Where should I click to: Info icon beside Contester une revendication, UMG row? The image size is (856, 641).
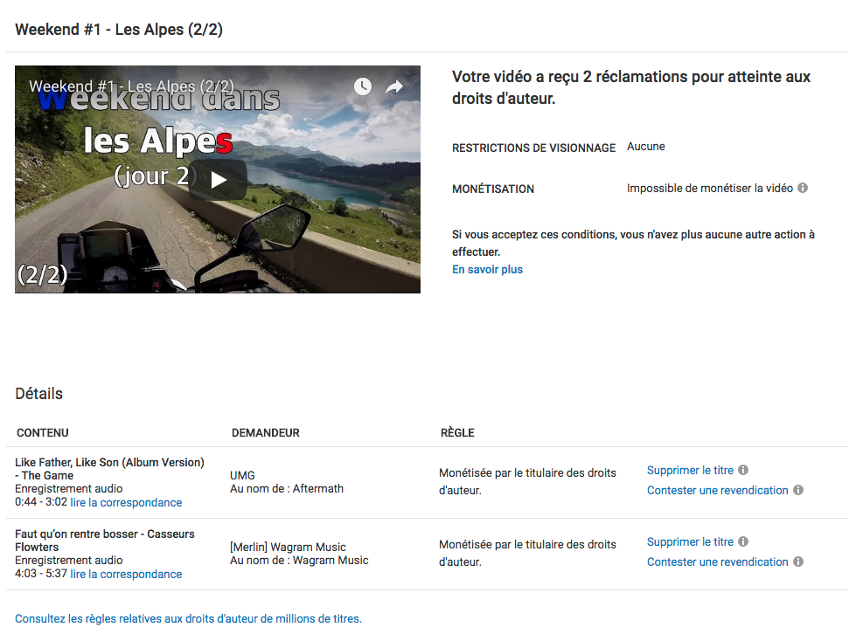[798, 490]
